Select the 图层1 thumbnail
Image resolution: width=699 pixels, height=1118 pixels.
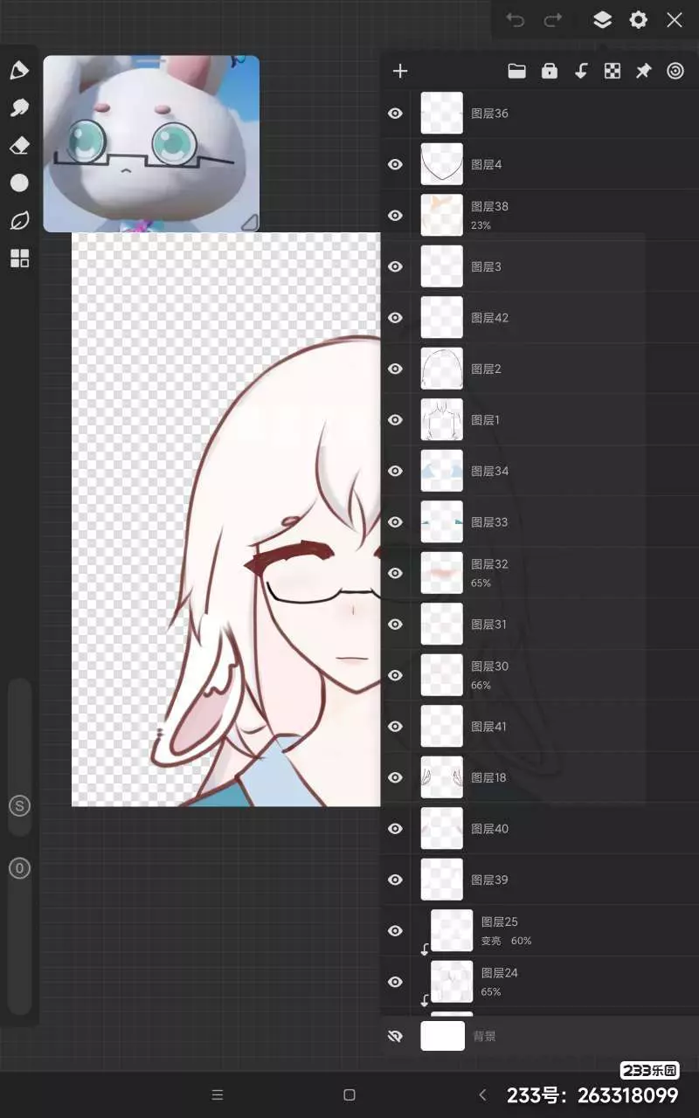(x=441, y=420)
